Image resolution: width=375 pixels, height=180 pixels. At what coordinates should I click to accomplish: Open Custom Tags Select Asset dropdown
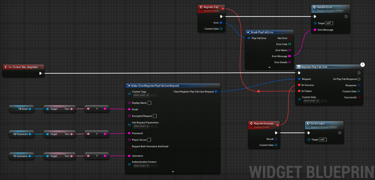coord(141,95)
